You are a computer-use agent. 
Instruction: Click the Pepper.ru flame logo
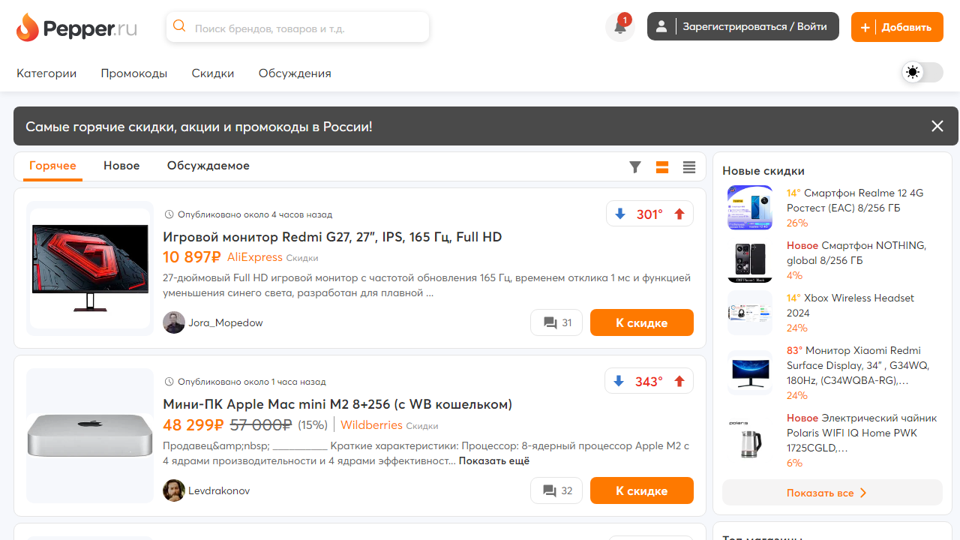pos(28,28)
